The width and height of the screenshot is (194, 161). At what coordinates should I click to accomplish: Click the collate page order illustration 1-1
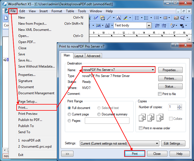(142, 117)
